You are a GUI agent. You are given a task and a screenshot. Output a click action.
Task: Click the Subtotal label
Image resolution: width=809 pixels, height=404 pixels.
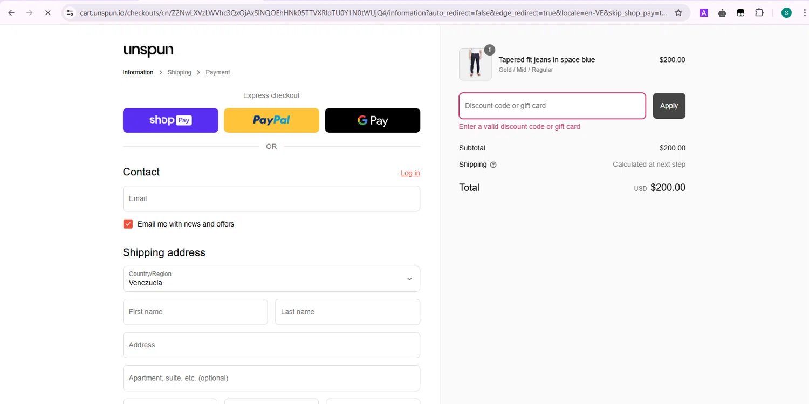(x=472, y=148)
